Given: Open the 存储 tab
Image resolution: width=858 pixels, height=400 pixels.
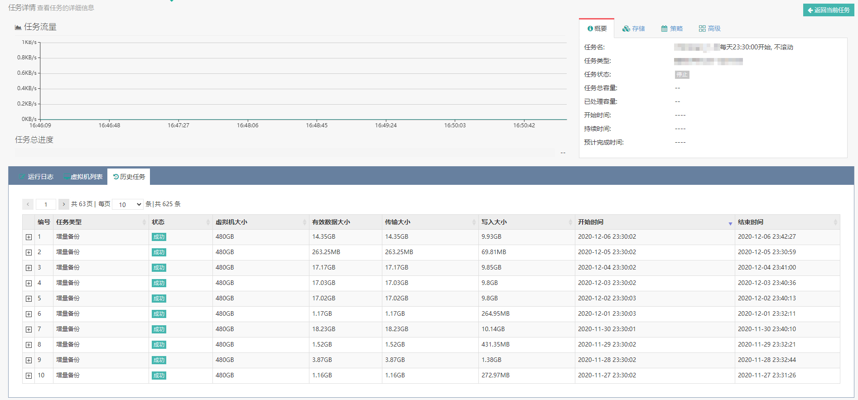Looking at the screenshot, I should coord(633,29).
